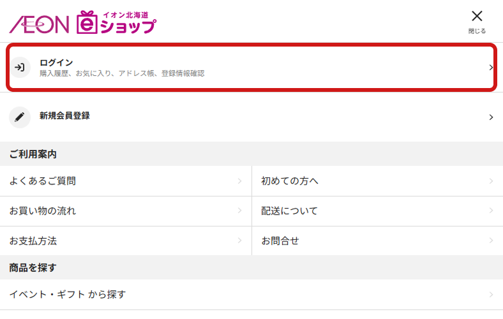
Task: Open the 配送について link
Action: (x=290, y=211)
